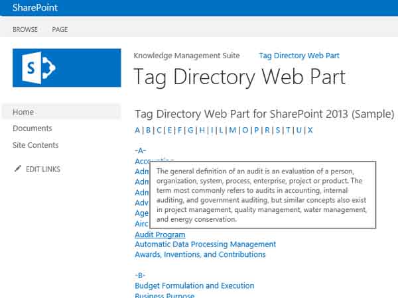Screen dimensions: 398x298
Task: Click the web part heading with (Sample)
Action: click(x=264, y=114)
